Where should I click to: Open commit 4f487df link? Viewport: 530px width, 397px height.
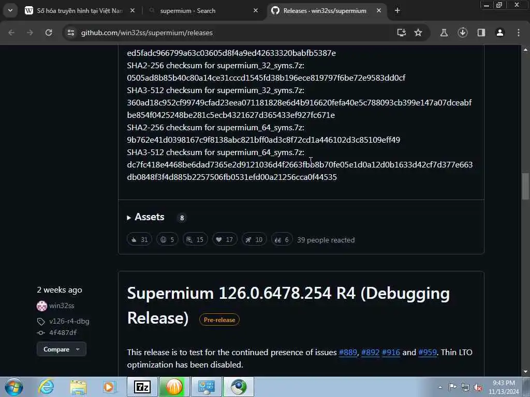[x=63, y=332]
